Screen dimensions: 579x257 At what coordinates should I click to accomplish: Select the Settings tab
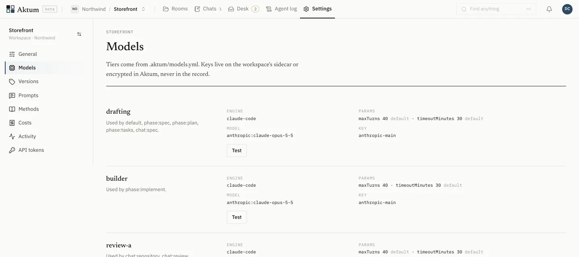[x=318, y=9]
